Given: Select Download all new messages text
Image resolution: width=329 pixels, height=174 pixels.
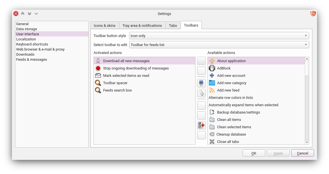Looking at the screenshot, I should pos(126,61).
